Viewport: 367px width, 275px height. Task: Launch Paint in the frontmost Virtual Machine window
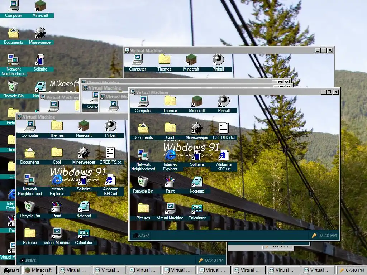pos(170,185)
